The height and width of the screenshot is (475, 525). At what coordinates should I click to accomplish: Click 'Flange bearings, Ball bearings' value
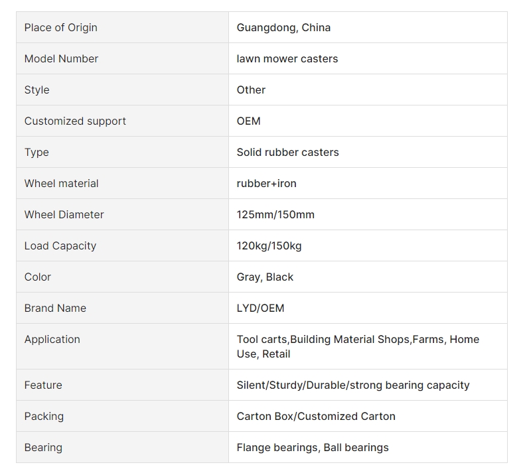(x=313, y=447)
